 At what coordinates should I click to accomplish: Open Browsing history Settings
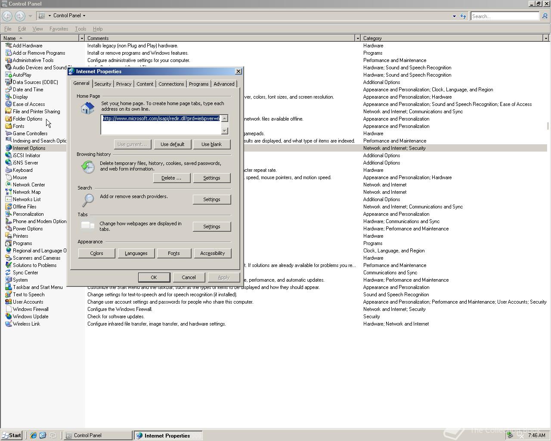211,178
